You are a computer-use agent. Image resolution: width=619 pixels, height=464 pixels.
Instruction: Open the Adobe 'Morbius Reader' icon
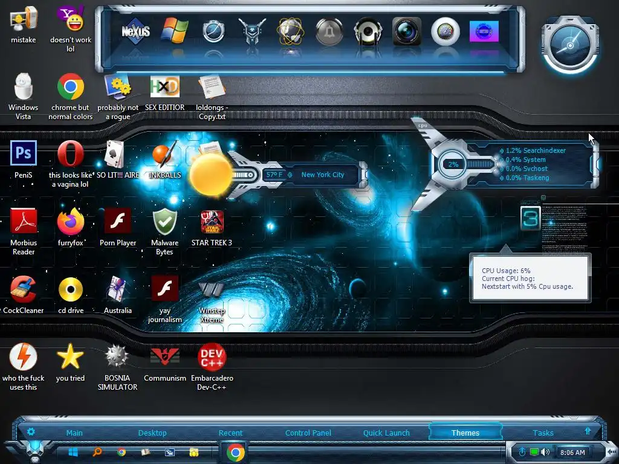24,231
